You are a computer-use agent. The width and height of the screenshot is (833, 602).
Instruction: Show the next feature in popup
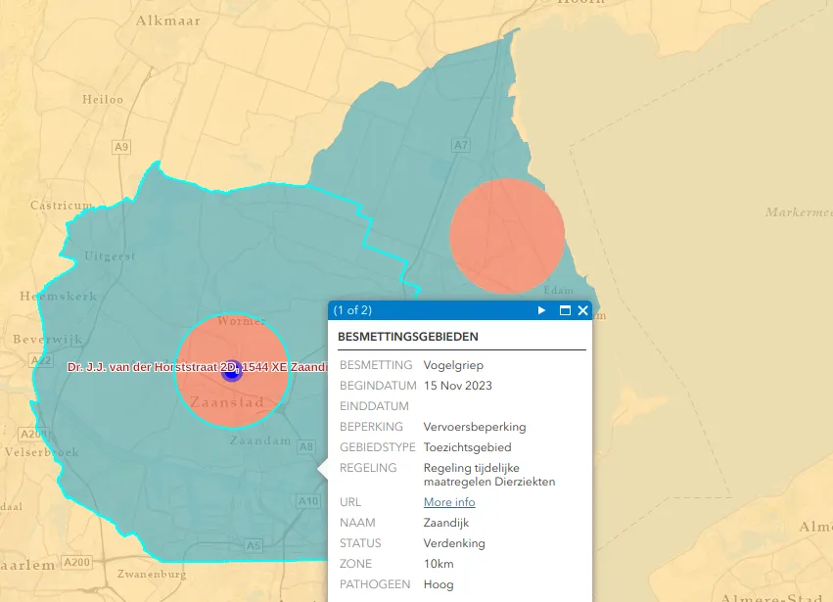[x=541, y=310]
